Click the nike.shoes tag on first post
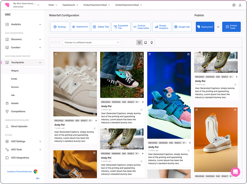 click(58, 121)
